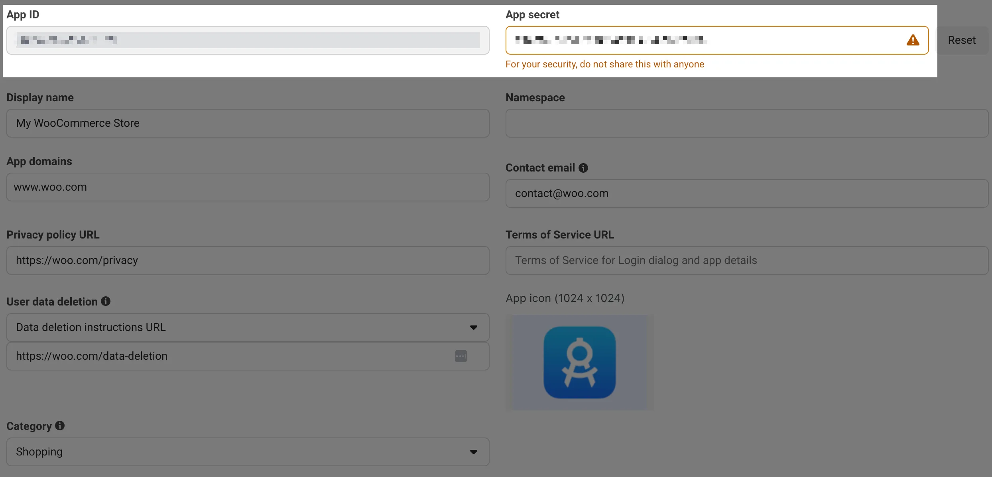Click the empty Namespace field
Viewport: 992px width, 477px height.
747,123
